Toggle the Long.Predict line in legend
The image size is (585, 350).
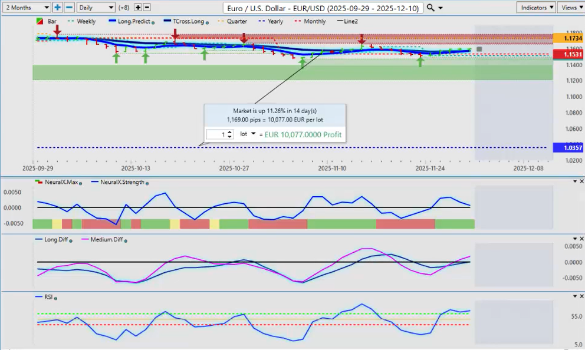point(130,21)
